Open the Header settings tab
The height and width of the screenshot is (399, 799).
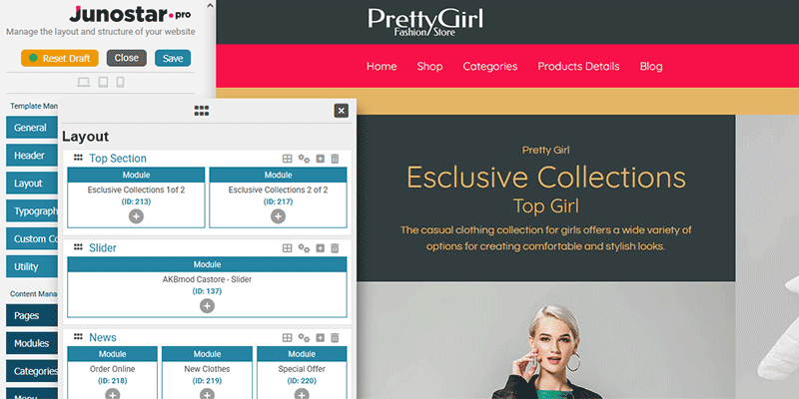32,156
